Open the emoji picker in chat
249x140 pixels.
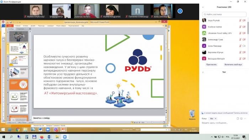click(x=242, y=119)
